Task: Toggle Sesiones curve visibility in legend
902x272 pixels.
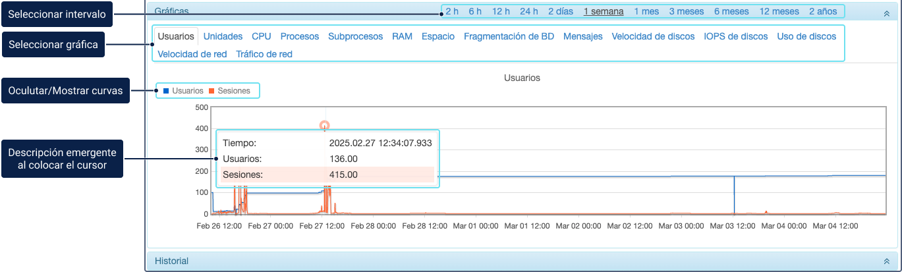Action: (x=229, y=91)
